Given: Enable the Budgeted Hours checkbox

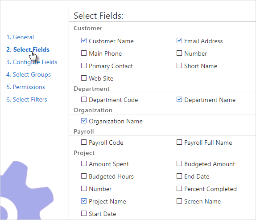Looking at the screenshot, I should [x=84, y=176].
